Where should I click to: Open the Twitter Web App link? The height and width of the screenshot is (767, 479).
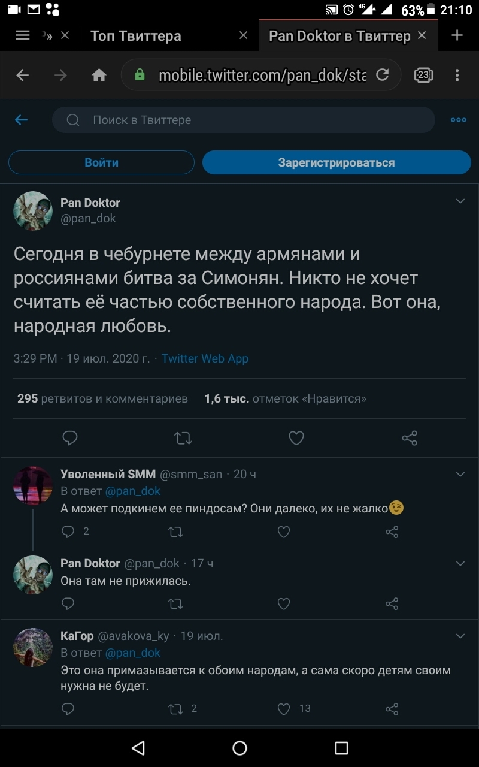click(205, 358)
